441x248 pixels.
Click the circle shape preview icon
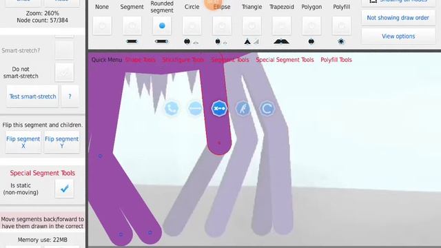(x=187, y=41)
